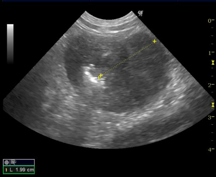The height and width of the screenshot is (177, 216).
Task: Click the small caliper label 1 near lower cross
Action: (99, 78)
